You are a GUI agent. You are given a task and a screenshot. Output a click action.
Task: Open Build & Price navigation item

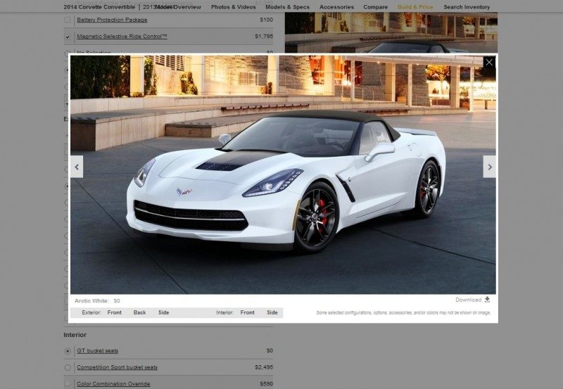415,7
